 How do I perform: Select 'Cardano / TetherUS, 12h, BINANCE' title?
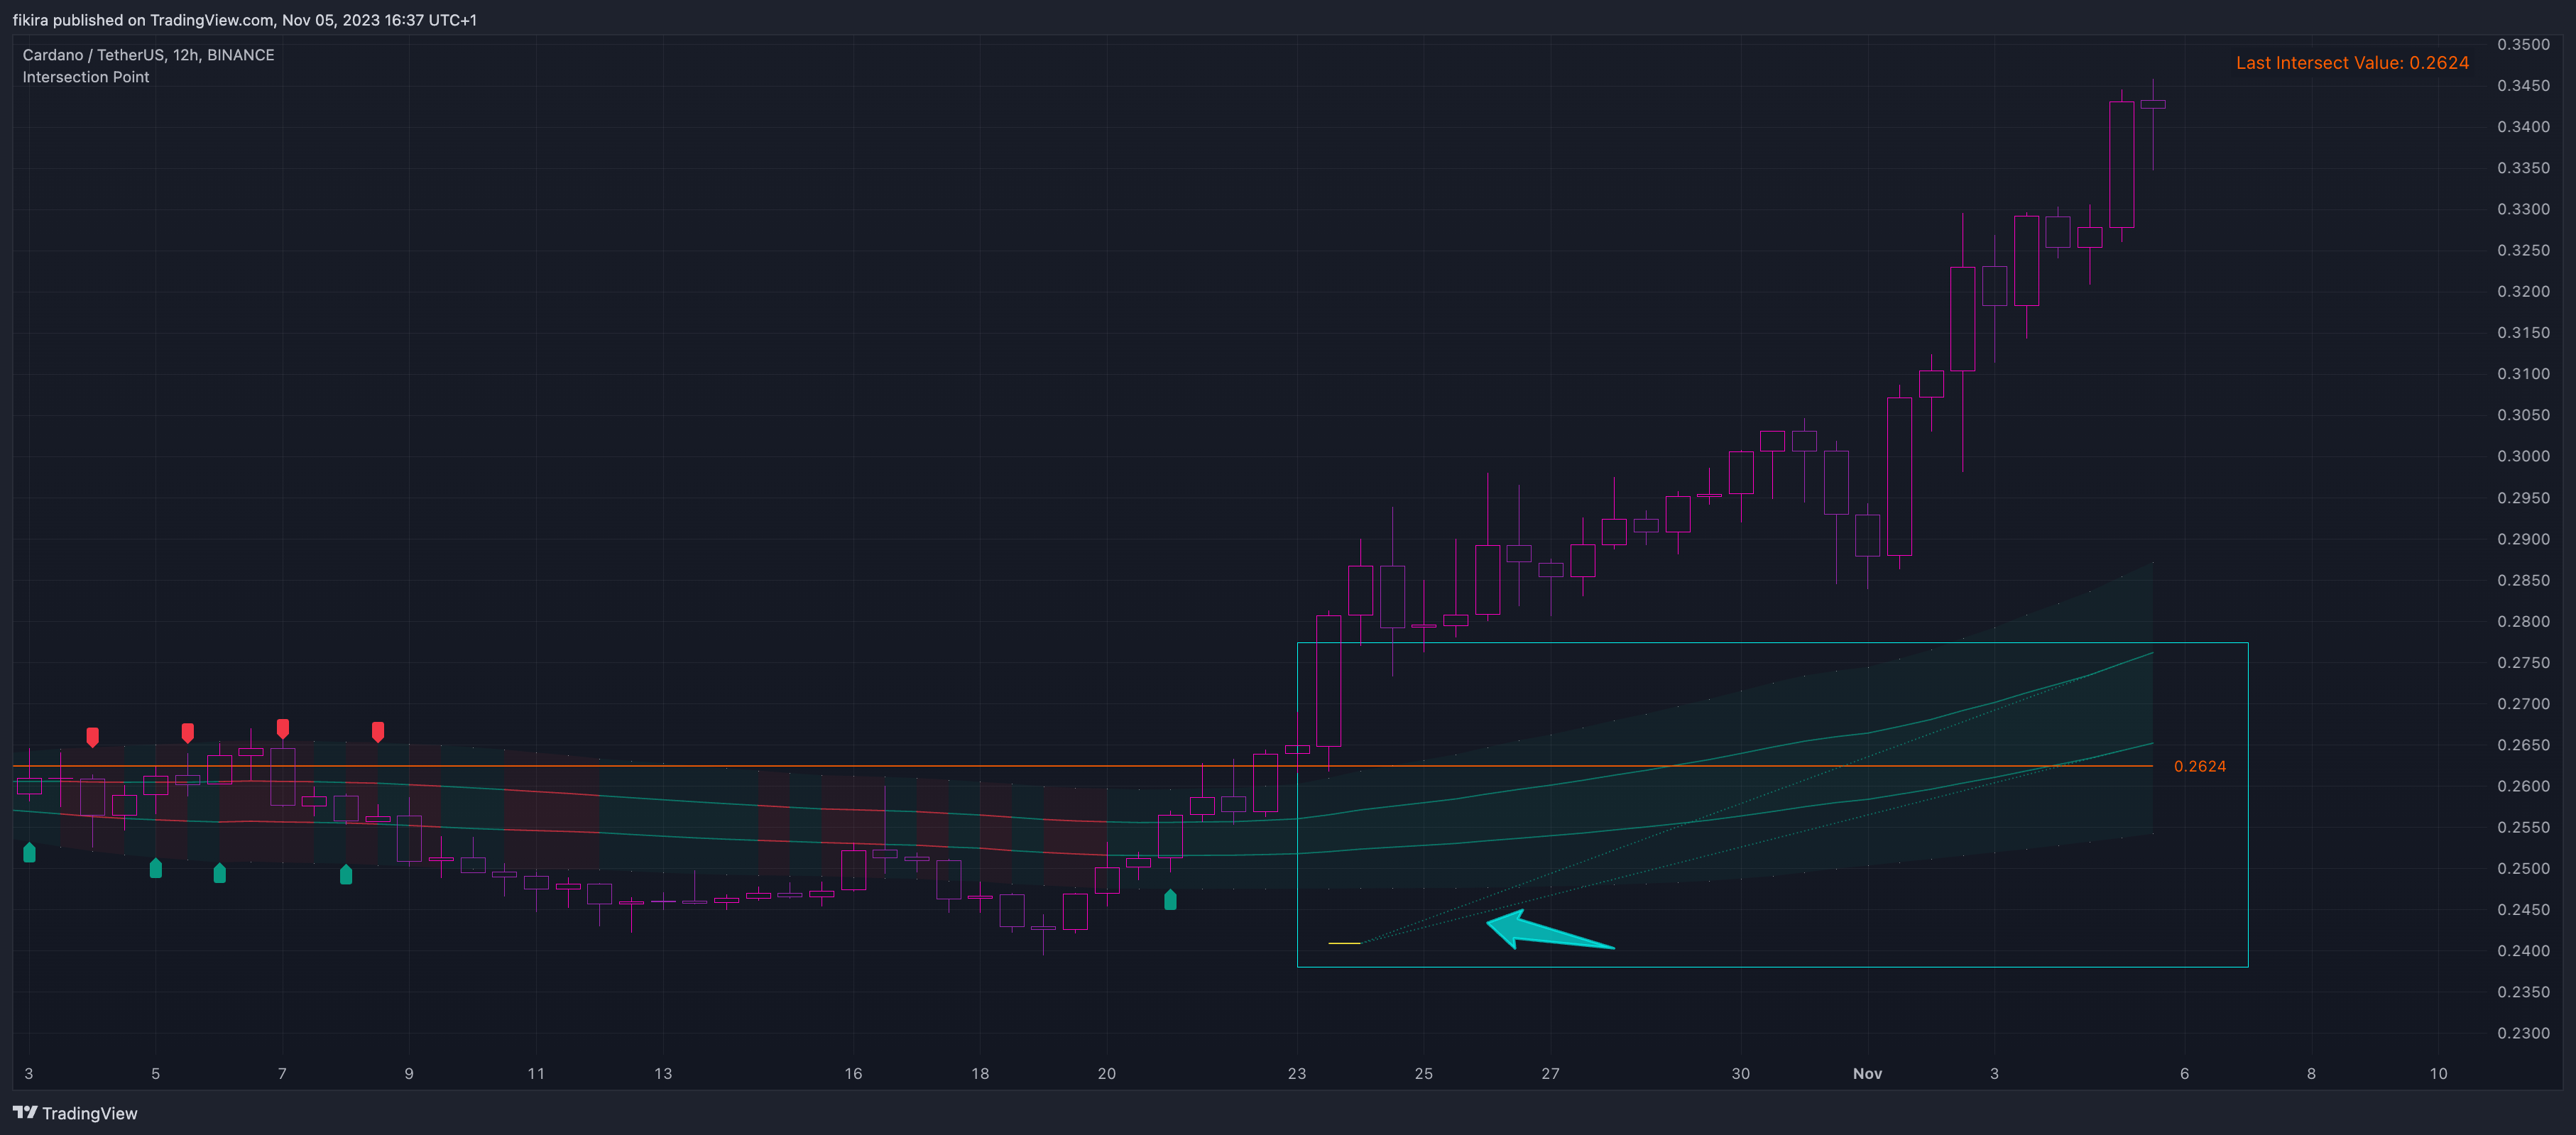148,55
